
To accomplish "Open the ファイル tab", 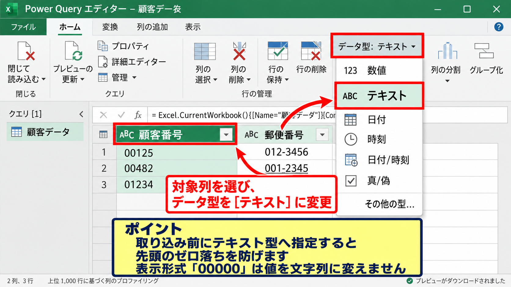I will [24, 27].
